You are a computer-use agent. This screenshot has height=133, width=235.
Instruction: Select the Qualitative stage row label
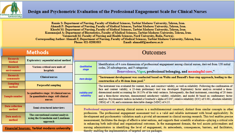click(x=86, y=68)
